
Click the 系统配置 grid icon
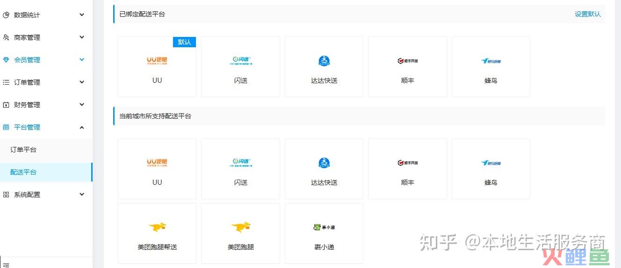6,195
